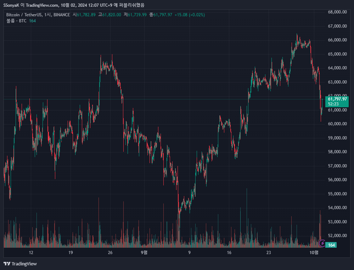Click the open value 61,782.89
The image size is (354, 270).
86,15
